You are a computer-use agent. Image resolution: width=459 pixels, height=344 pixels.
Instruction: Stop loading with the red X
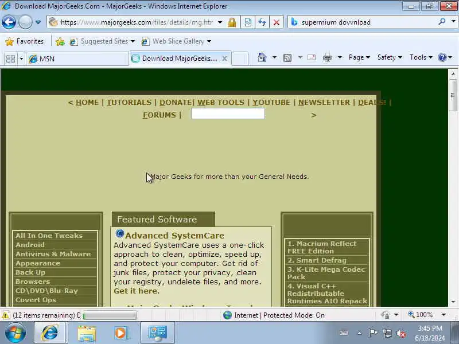click(x=277, y=22)
